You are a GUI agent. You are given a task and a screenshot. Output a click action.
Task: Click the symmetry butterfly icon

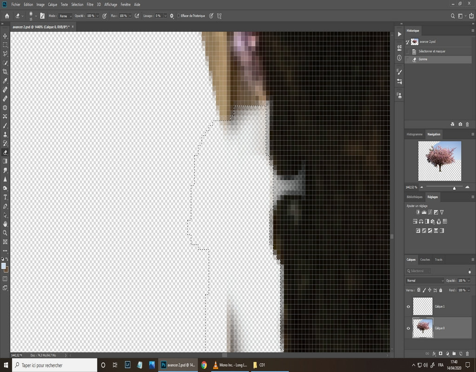(219, 16)
